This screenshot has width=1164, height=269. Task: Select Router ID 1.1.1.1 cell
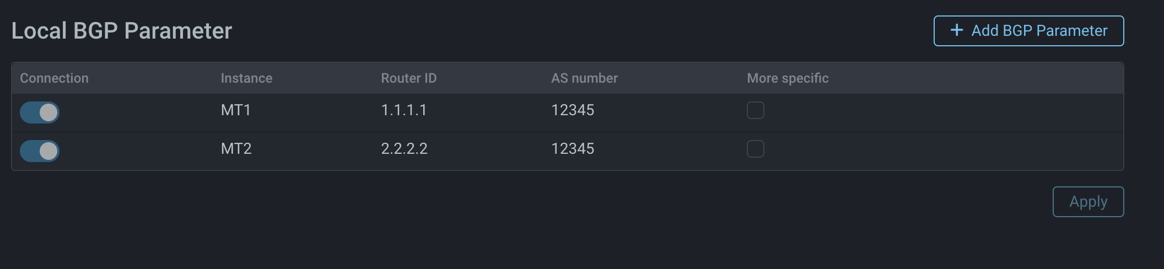click(404, 110)
